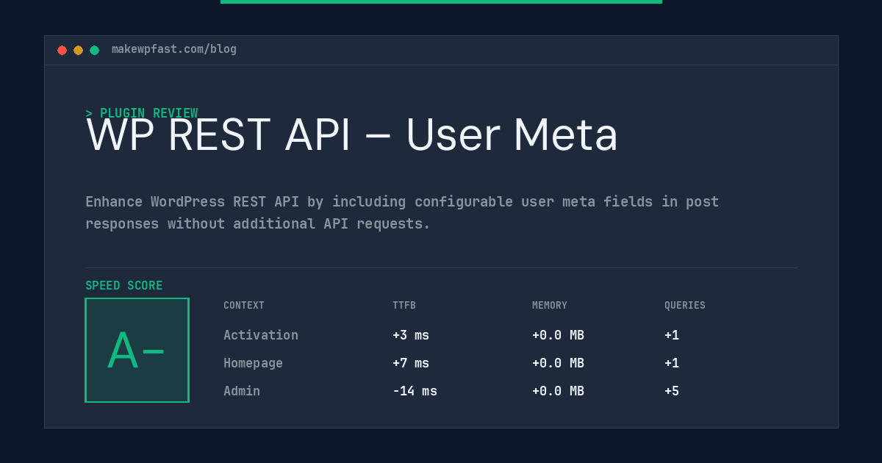
Task: Click the MEMORY column header
Action: [x=550, y=306]
